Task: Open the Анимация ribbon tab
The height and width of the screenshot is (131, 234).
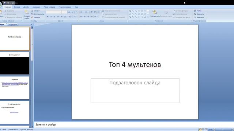Action: click(x=37, y=7)
